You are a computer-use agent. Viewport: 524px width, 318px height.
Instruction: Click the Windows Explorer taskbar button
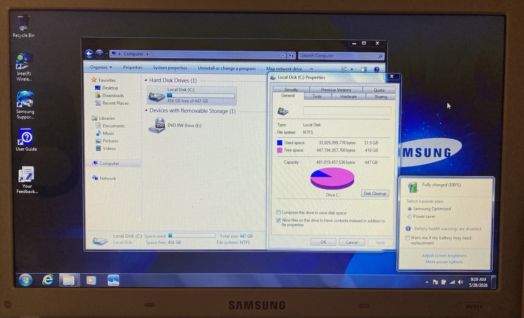pyautogui.click(x=69, y=280)
